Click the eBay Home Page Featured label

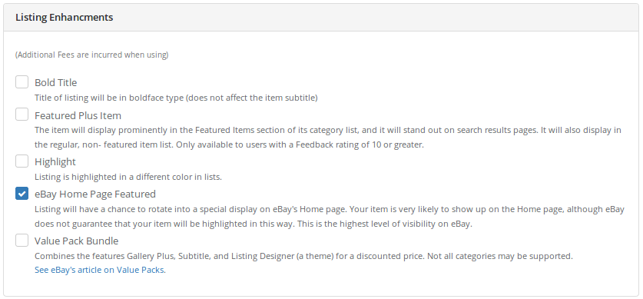(95, 194)
